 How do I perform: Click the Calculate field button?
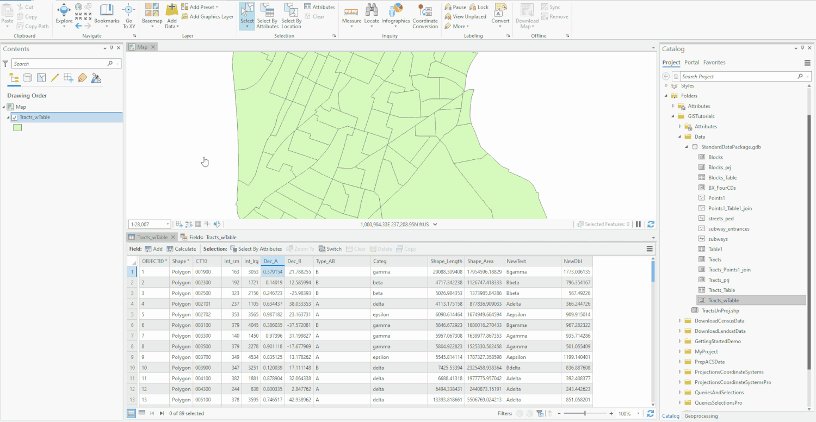click(182, 249)
